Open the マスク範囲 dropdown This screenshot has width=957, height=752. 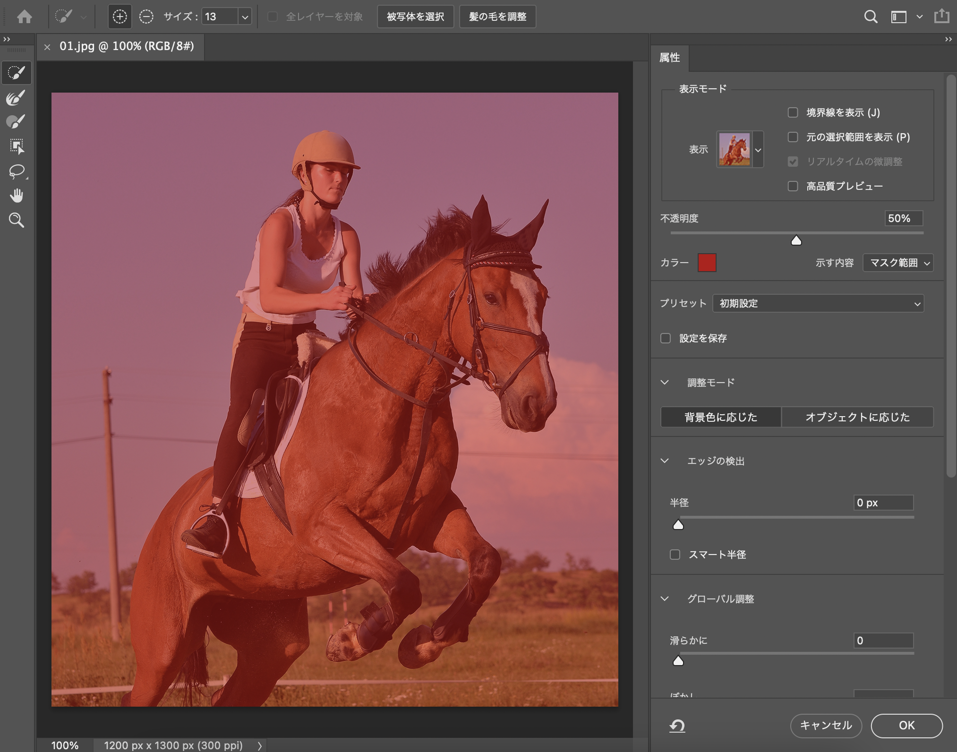click(x=897, y=263)
